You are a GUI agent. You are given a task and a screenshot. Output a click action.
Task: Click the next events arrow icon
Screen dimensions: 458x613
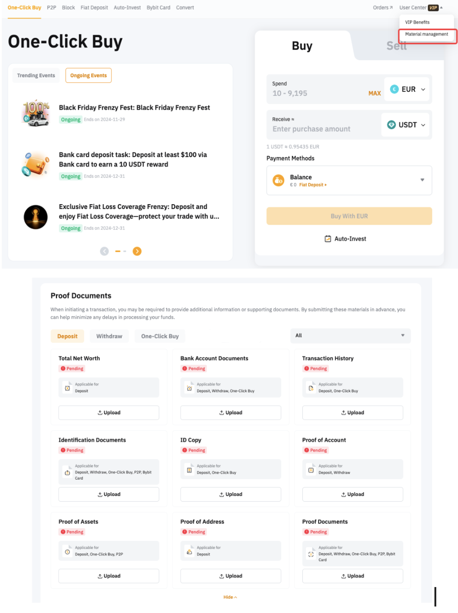click(x=137, y=251)
